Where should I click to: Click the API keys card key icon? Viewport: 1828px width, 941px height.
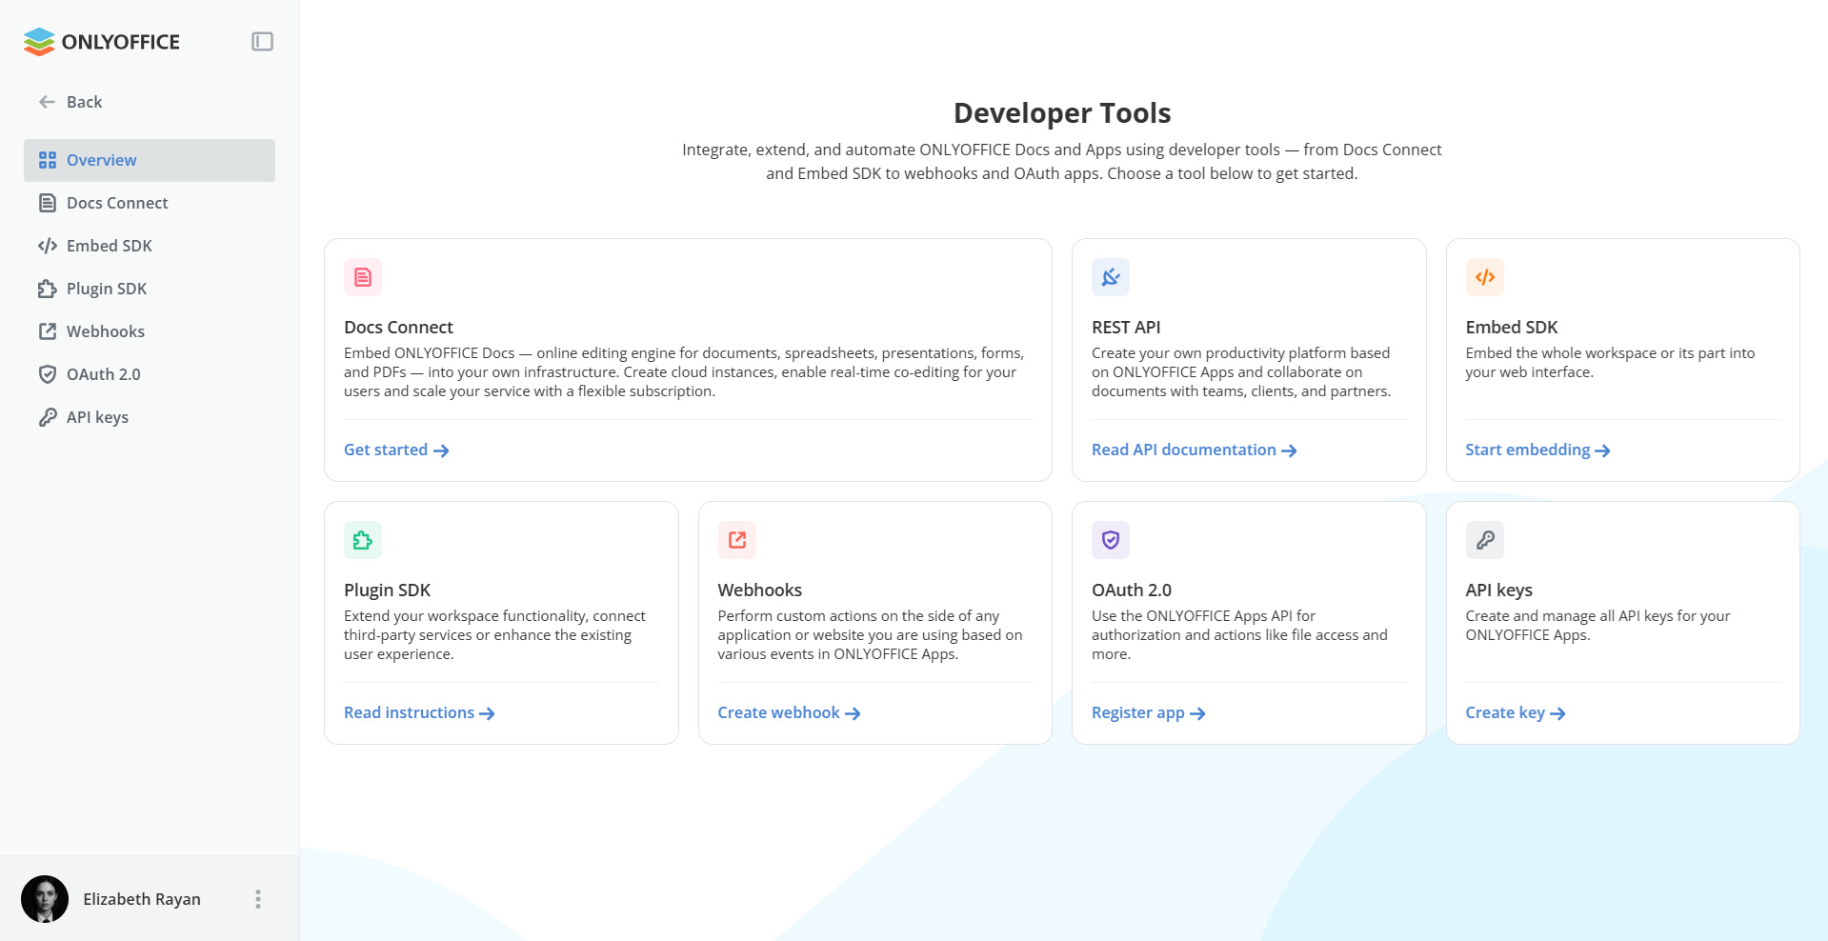(x=1485, y=540)
